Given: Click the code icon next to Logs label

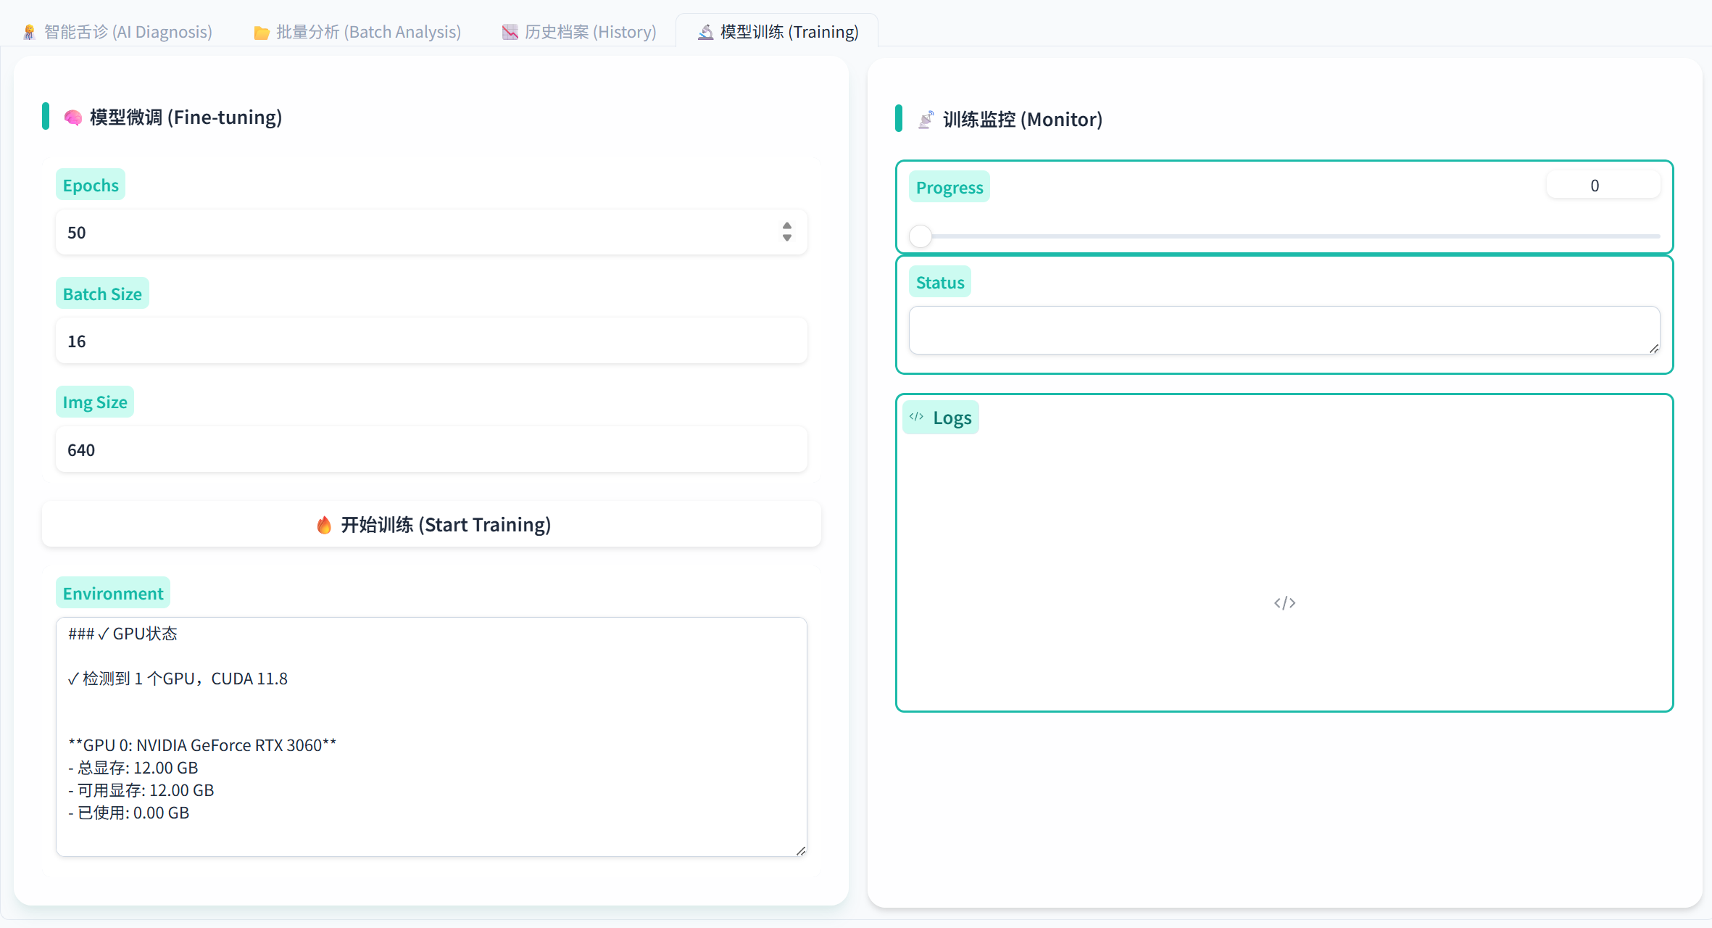Looking at the screenshot, I should click(916, 417).
